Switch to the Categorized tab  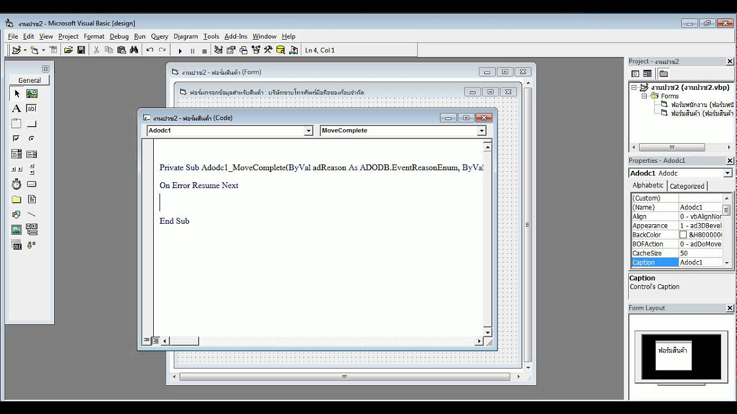coord(687,186)
